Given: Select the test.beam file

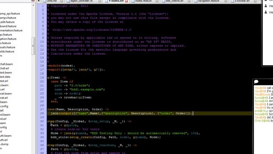Looking at the screenshot, I should coord(6,72).
